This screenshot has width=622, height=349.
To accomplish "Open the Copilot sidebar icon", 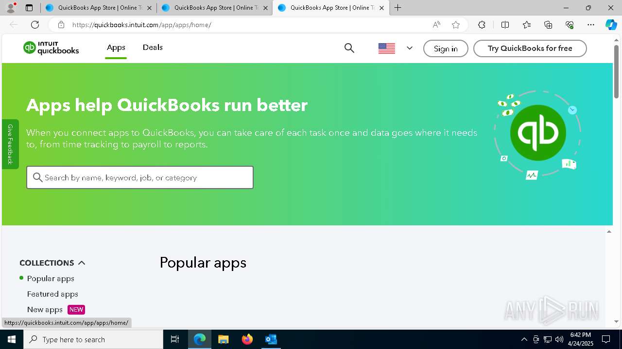I will [x=611, y=25].
